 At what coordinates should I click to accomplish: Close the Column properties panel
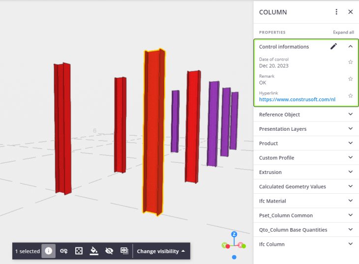(351, 12)
